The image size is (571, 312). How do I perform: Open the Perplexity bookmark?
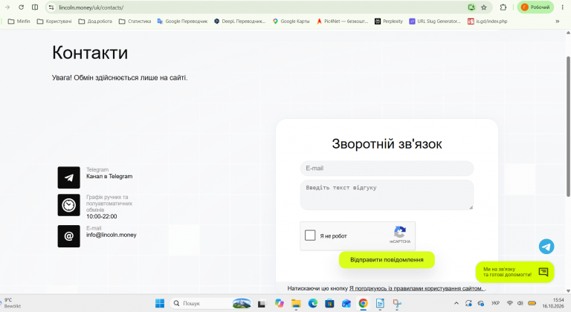389,21
